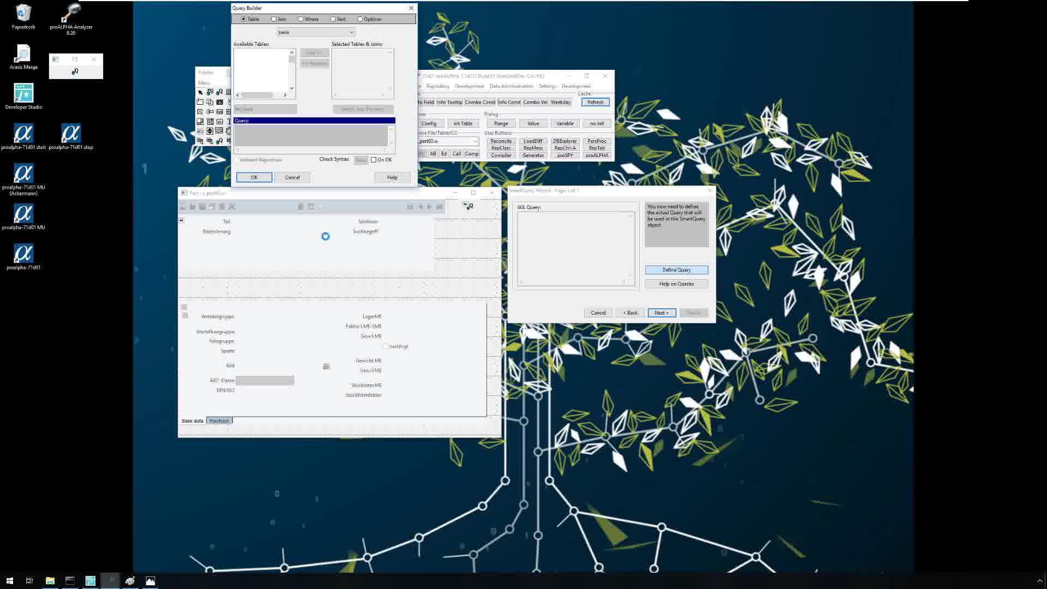Switch to the Purchase tab
This screenshot has height=589, width=1047.
click(219, 421)
